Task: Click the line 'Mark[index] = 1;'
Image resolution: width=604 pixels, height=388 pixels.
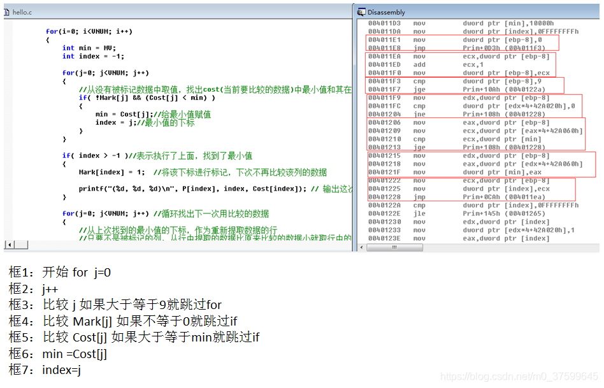Action: point(111,172)
